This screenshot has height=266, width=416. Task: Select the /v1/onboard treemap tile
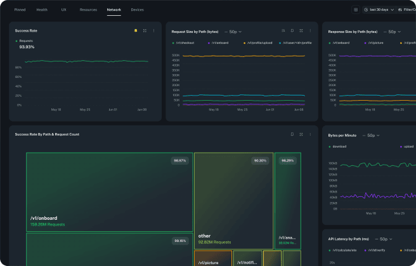click(x=109, y=191)
